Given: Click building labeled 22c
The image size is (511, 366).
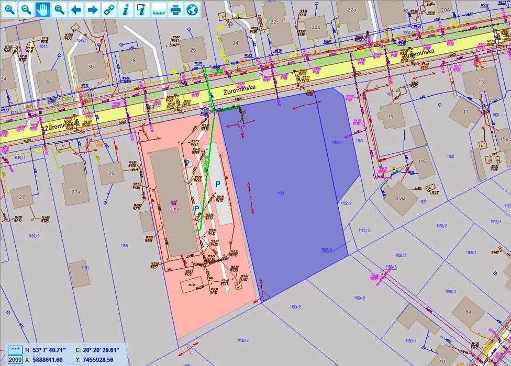Looking at the screenshot, I should 274,22.
